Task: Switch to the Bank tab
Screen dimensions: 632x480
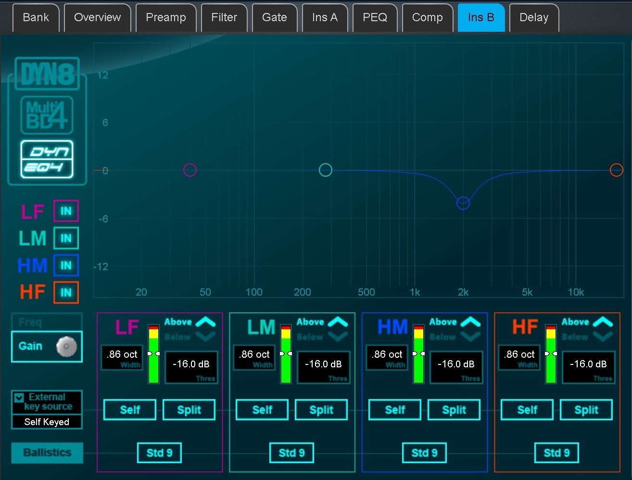Action: tap(36, 18)
